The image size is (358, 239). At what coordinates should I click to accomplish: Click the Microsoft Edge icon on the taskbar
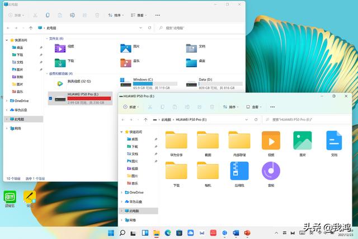tap(168, 232)
